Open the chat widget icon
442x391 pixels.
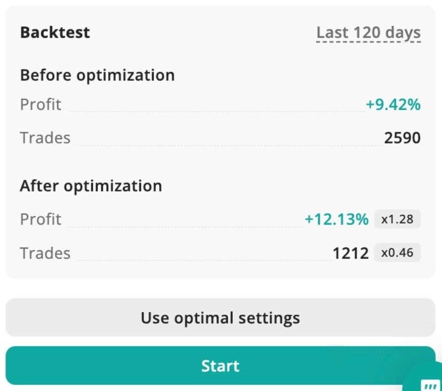(429, 384)
